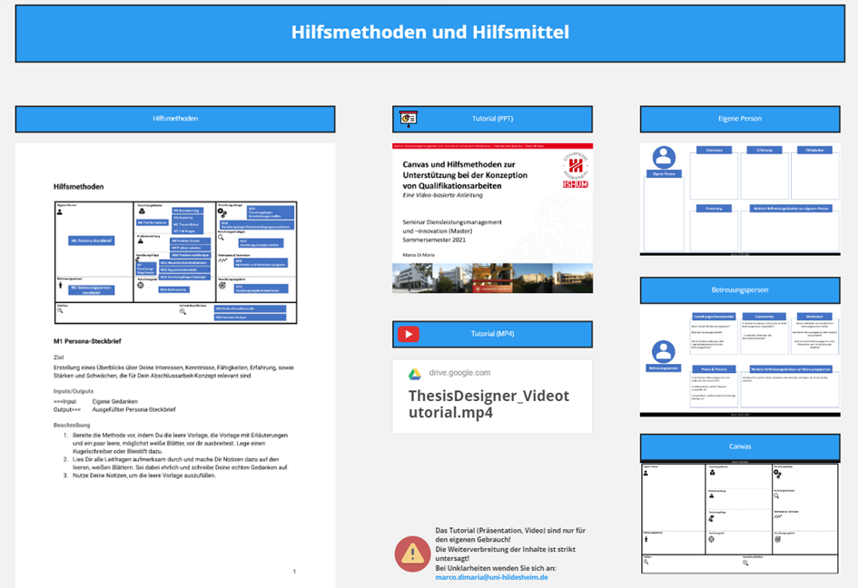Screen dimensions: 858x588
Task: Select the Betreuungsperson header
Action: pyautogui.click(x=740, y=289)
